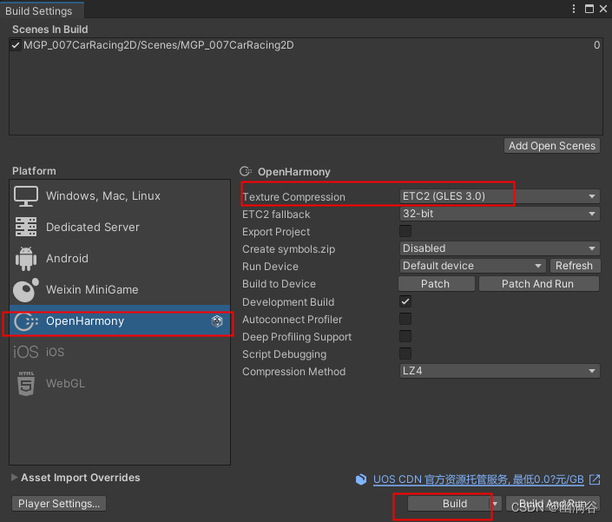Screen dimensions: 612x522
Task: Click the Unity badge on OpenHarmony row
Action: tap(217, 321)
